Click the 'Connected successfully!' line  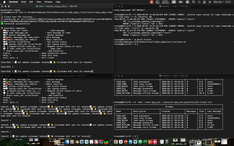(x=15, y=24)
